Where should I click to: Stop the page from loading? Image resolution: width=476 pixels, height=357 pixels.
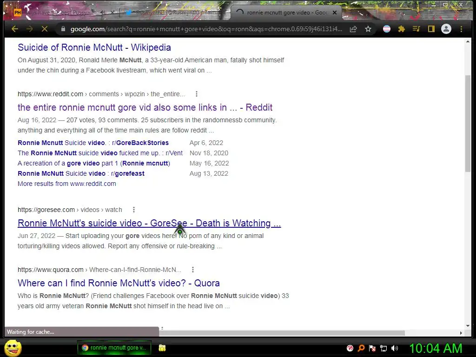click(44, 29)
